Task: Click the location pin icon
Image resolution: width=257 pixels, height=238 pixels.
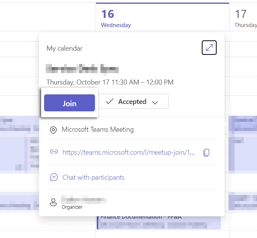Action: coord(54,130)
